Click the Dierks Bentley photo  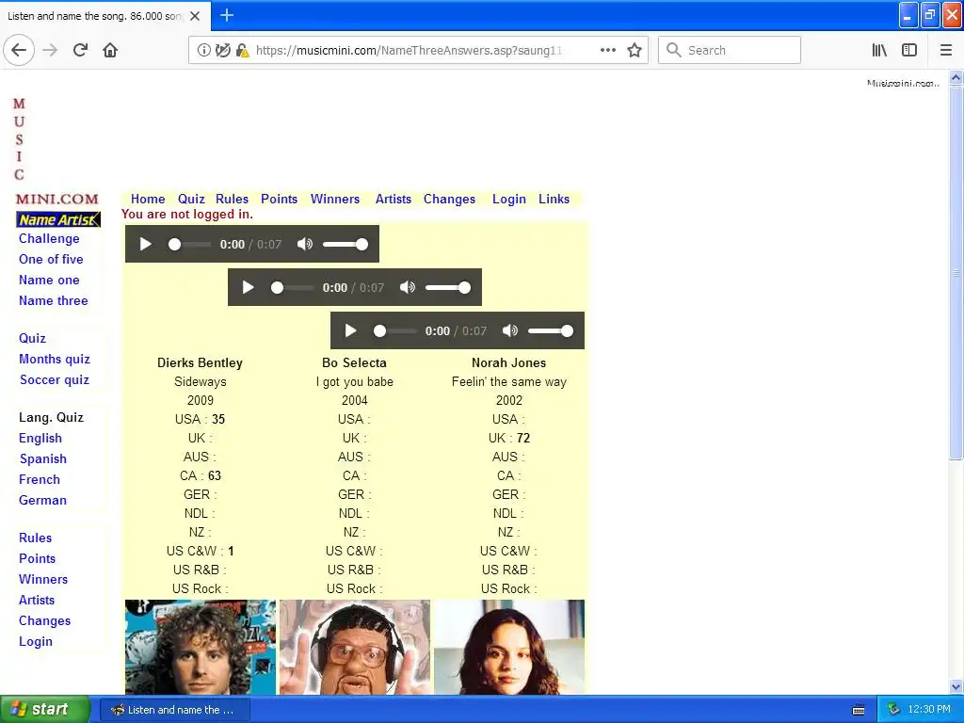pyautogui.click(x=201, y=648)
